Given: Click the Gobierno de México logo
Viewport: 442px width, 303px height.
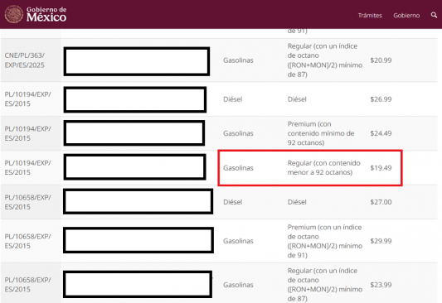Looking at the screenshot, I should [36, 14].
